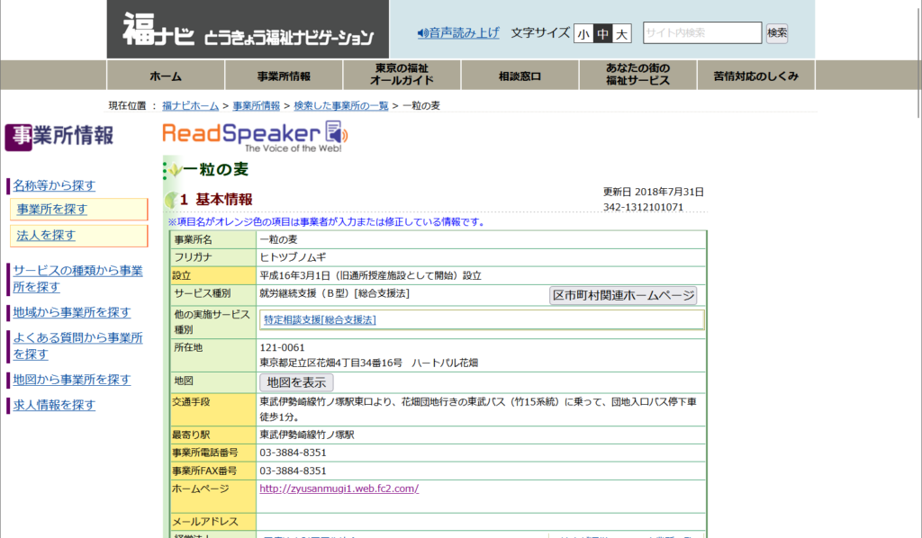Open the 相談窓口 navigation tab

coord(520,76)
